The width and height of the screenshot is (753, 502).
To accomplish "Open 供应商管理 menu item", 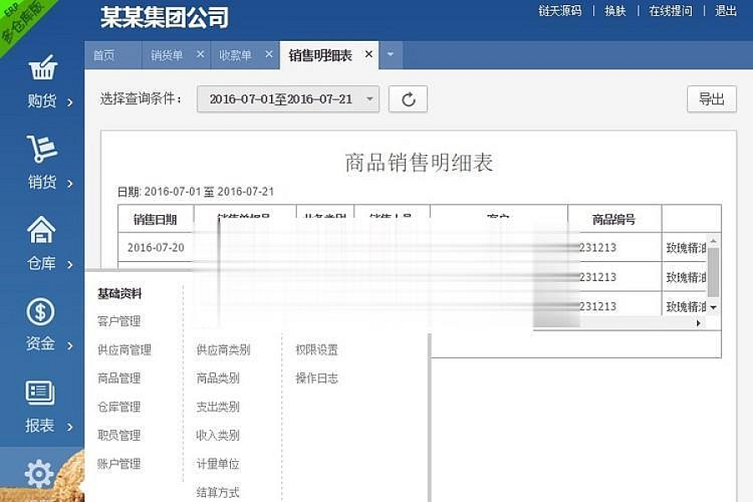I will 125,350.
